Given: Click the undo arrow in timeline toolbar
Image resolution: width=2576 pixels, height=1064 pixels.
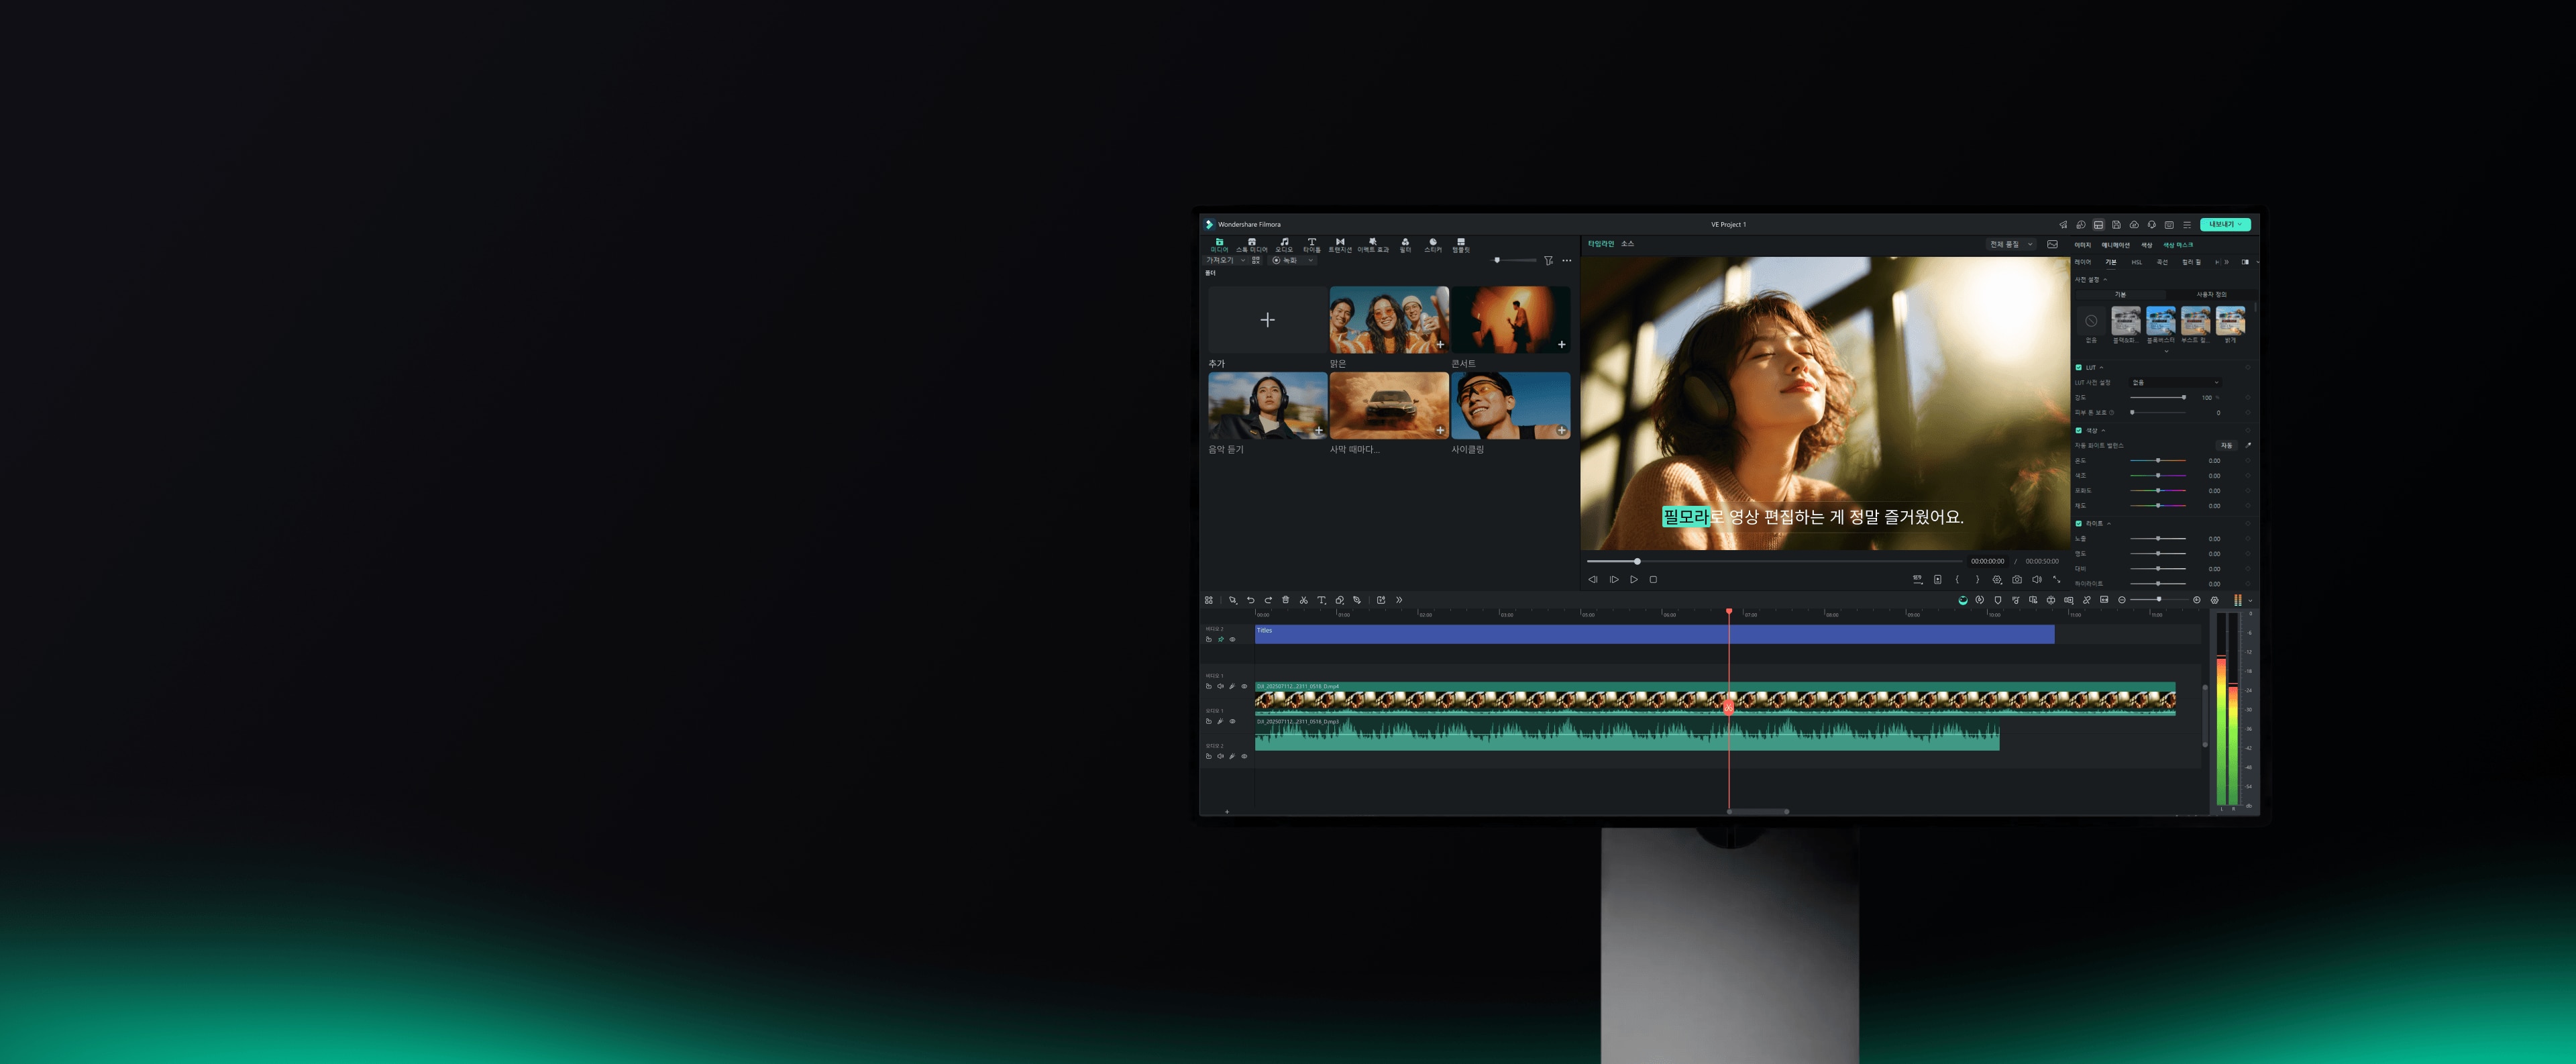Looking at the screenshot, I should (x=1250, y=600).
